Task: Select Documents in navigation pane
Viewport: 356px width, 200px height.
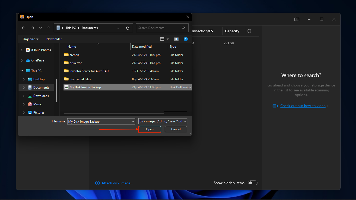Action: 39,87
